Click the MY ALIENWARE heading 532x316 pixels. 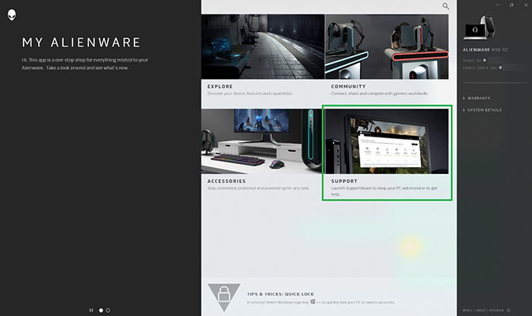(81, 43)
